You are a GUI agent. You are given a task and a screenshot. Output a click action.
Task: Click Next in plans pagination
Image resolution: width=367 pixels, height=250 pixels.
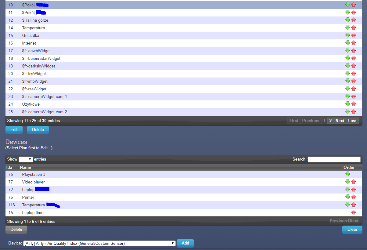pyautogui.click(x=340, y=121)
